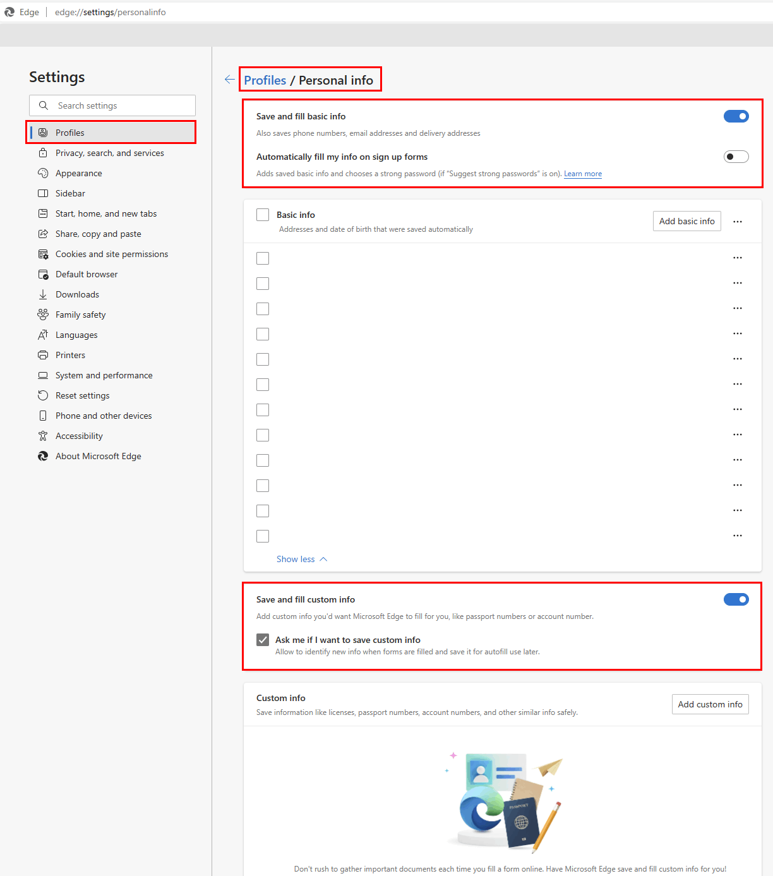The image size is (773, 876).
Task: Click the Add basic info button
Action: click(x=687, y=221)
